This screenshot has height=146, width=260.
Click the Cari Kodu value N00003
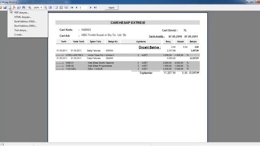pos(86,30)
